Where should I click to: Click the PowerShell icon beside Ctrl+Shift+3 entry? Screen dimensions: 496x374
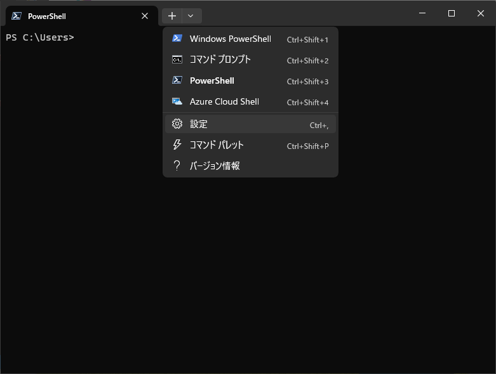point(177,80)
